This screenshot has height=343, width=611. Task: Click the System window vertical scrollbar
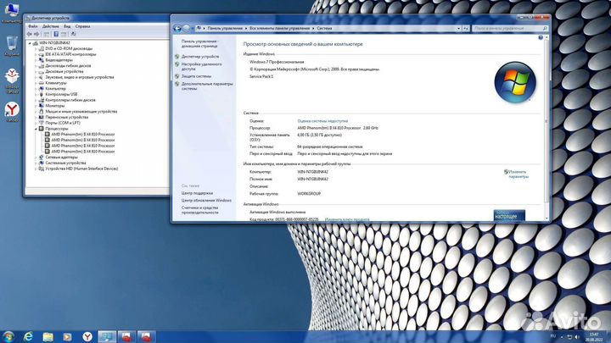(x=547, y=127)
